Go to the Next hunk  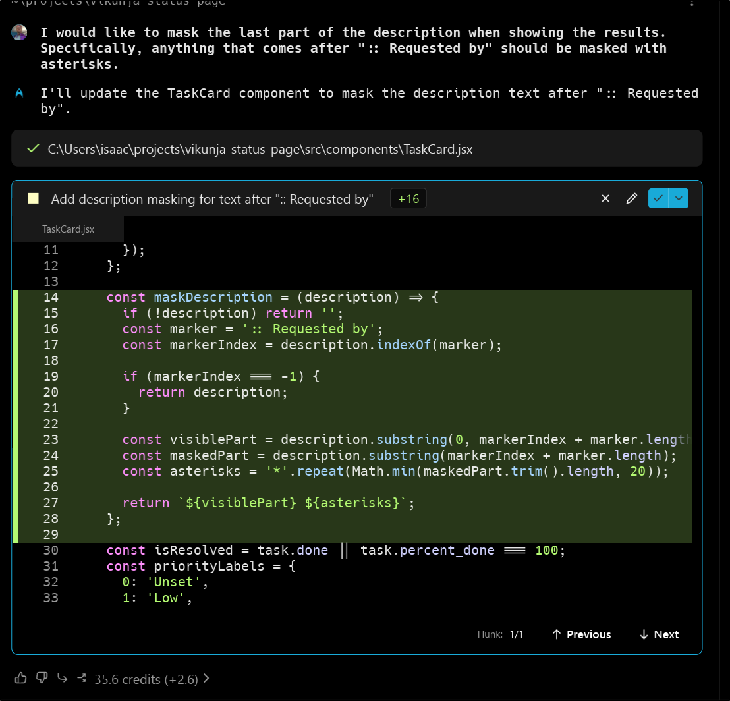659,634
